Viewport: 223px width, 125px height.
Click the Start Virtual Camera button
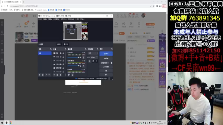[105, 63]
